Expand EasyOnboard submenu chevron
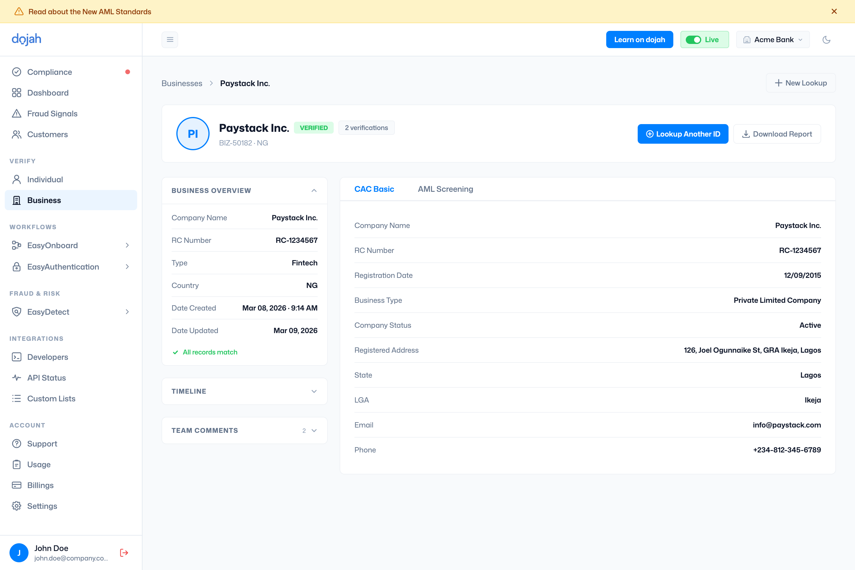The width and height of the screenshot is (855, 570). [x=127, y=246]
